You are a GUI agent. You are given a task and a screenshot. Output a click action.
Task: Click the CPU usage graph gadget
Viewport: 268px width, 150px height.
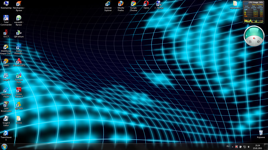(x=254, y=12)
